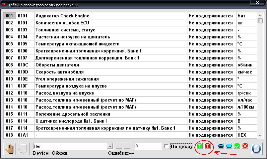Select row 'Обороты двигателя'
The height and width of the screenshot is (159, 267).
click(x=130, y=65)
